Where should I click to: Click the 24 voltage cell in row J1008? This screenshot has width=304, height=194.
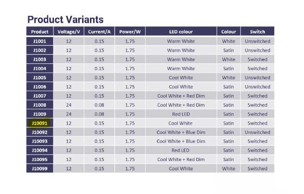(x=69, y=105)
